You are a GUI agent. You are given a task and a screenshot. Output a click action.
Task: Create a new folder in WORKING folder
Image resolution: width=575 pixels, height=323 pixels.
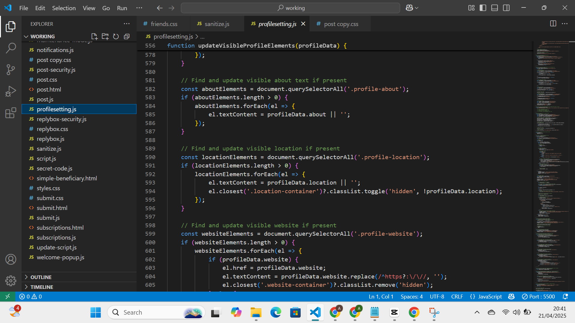105,36
